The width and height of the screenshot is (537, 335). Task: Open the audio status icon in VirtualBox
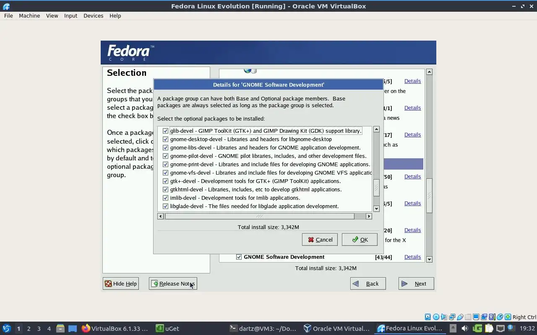(444, 317)
